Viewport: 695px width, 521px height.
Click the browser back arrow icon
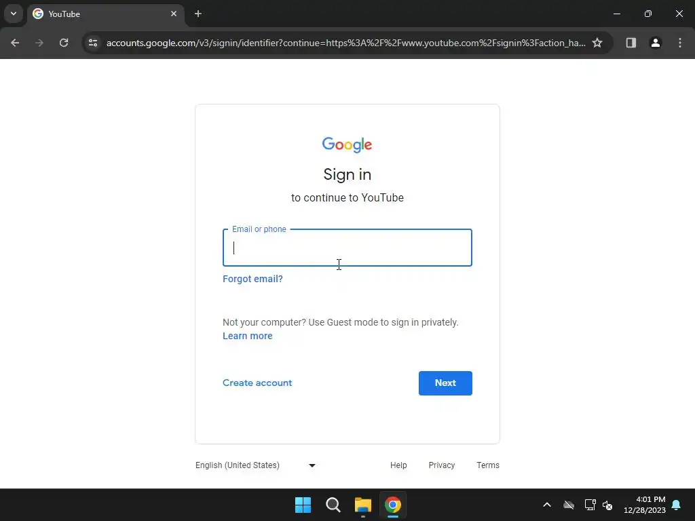pos(15,43)
